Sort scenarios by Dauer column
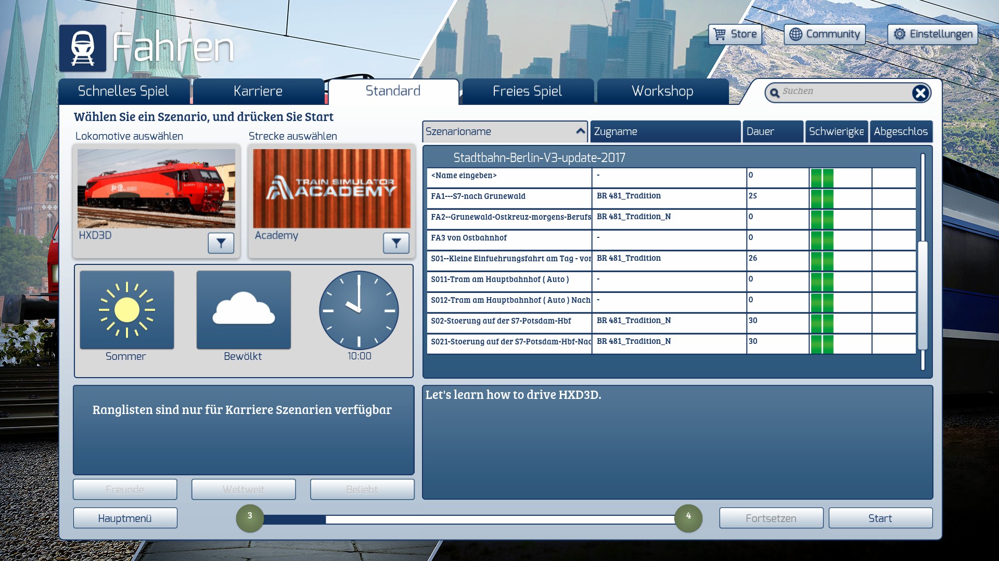 pyautogui.click(x=772, y=131)
